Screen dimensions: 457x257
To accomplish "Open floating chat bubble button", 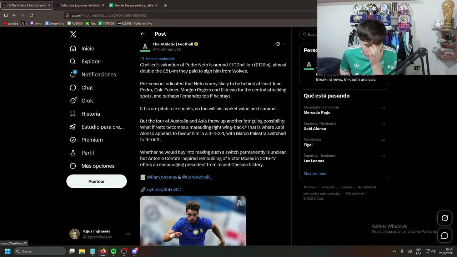I will (445, 236).
